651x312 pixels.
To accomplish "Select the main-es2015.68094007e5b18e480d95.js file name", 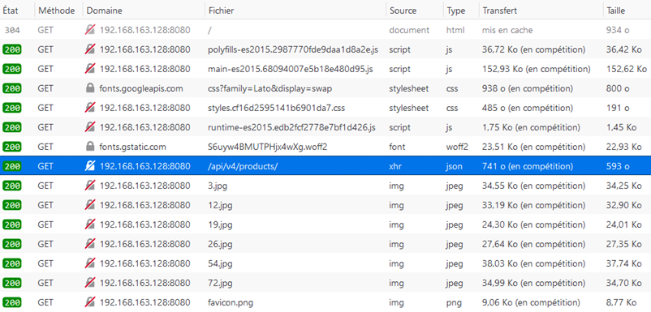I will (x=291, y=69).
